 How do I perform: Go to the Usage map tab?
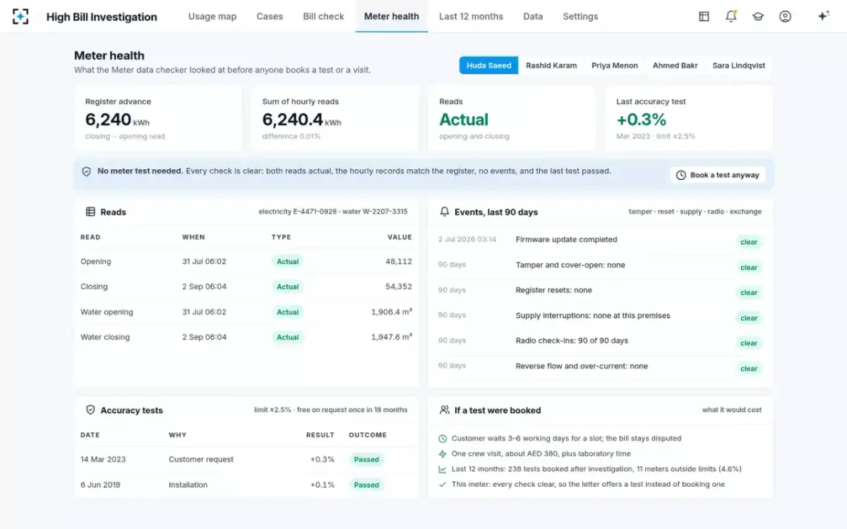pyautogui.click(x=212, y=16)
